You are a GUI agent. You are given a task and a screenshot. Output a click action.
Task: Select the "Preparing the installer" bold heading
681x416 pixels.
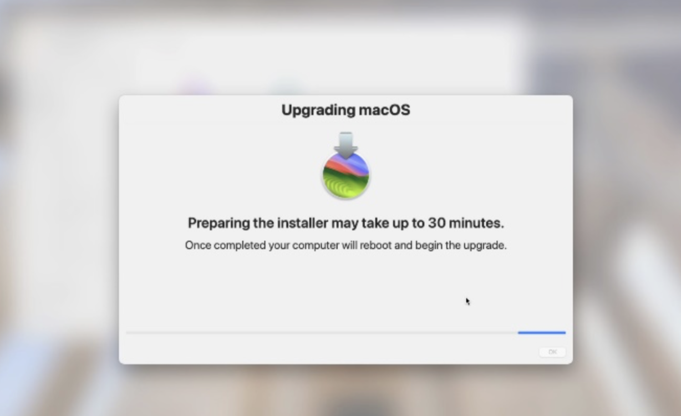(x=346, y=223)
